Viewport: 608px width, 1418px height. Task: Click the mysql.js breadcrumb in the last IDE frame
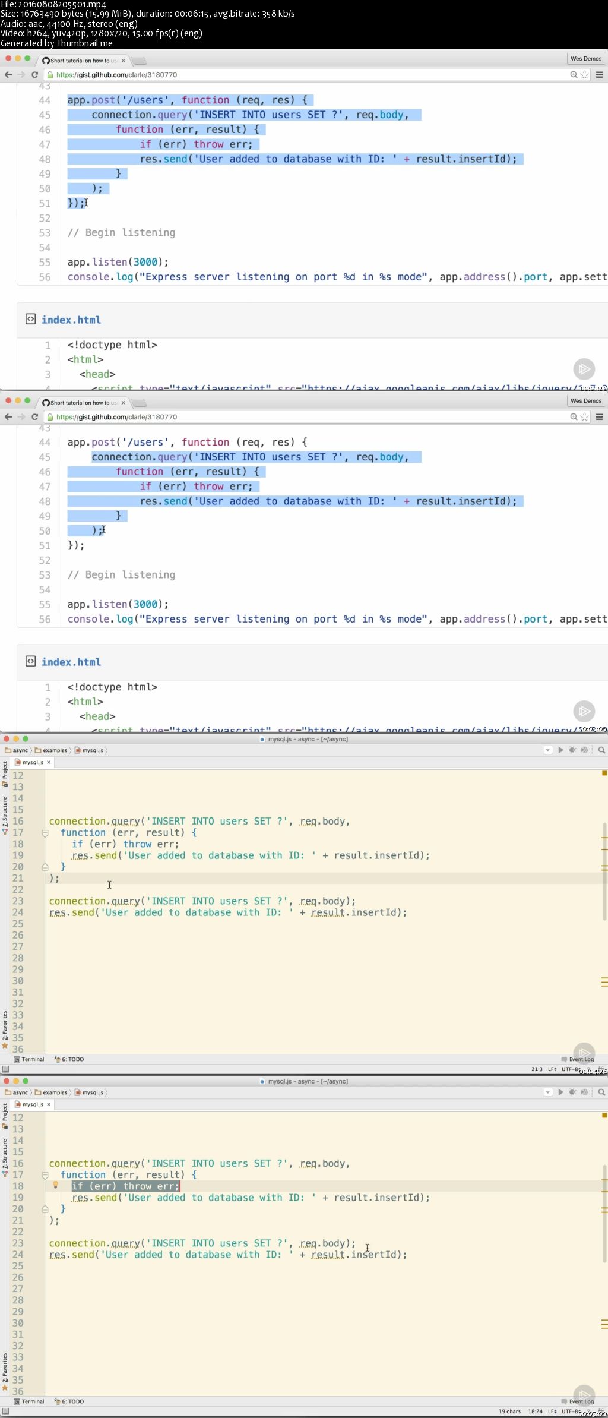point(90,1092)
